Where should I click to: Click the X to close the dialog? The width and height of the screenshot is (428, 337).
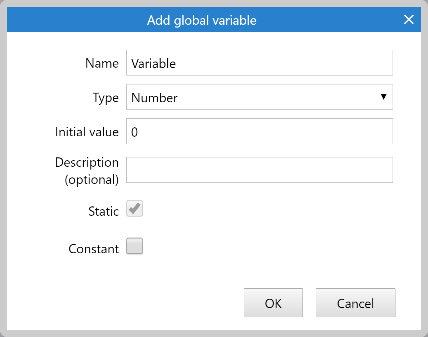click(x=408, y=20)
